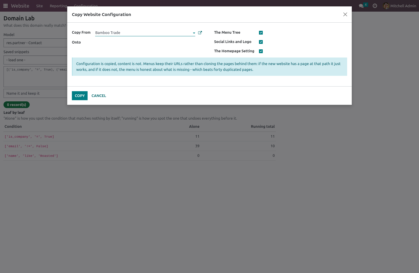Viewport: 419px width, 273px height.
Task: Click the 0 record(s) badge button
Action: (17, 105)
